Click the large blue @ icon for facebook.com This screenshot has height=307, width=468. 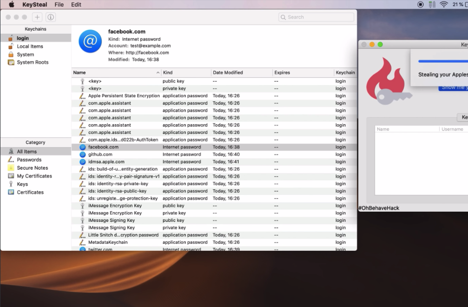pyautogui.click(x=90, y=41)
